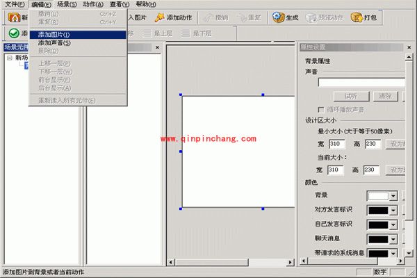Screen dimensions: 417x278
Task: Click the Preview Action (预览动作) icon
Action: 311,18
